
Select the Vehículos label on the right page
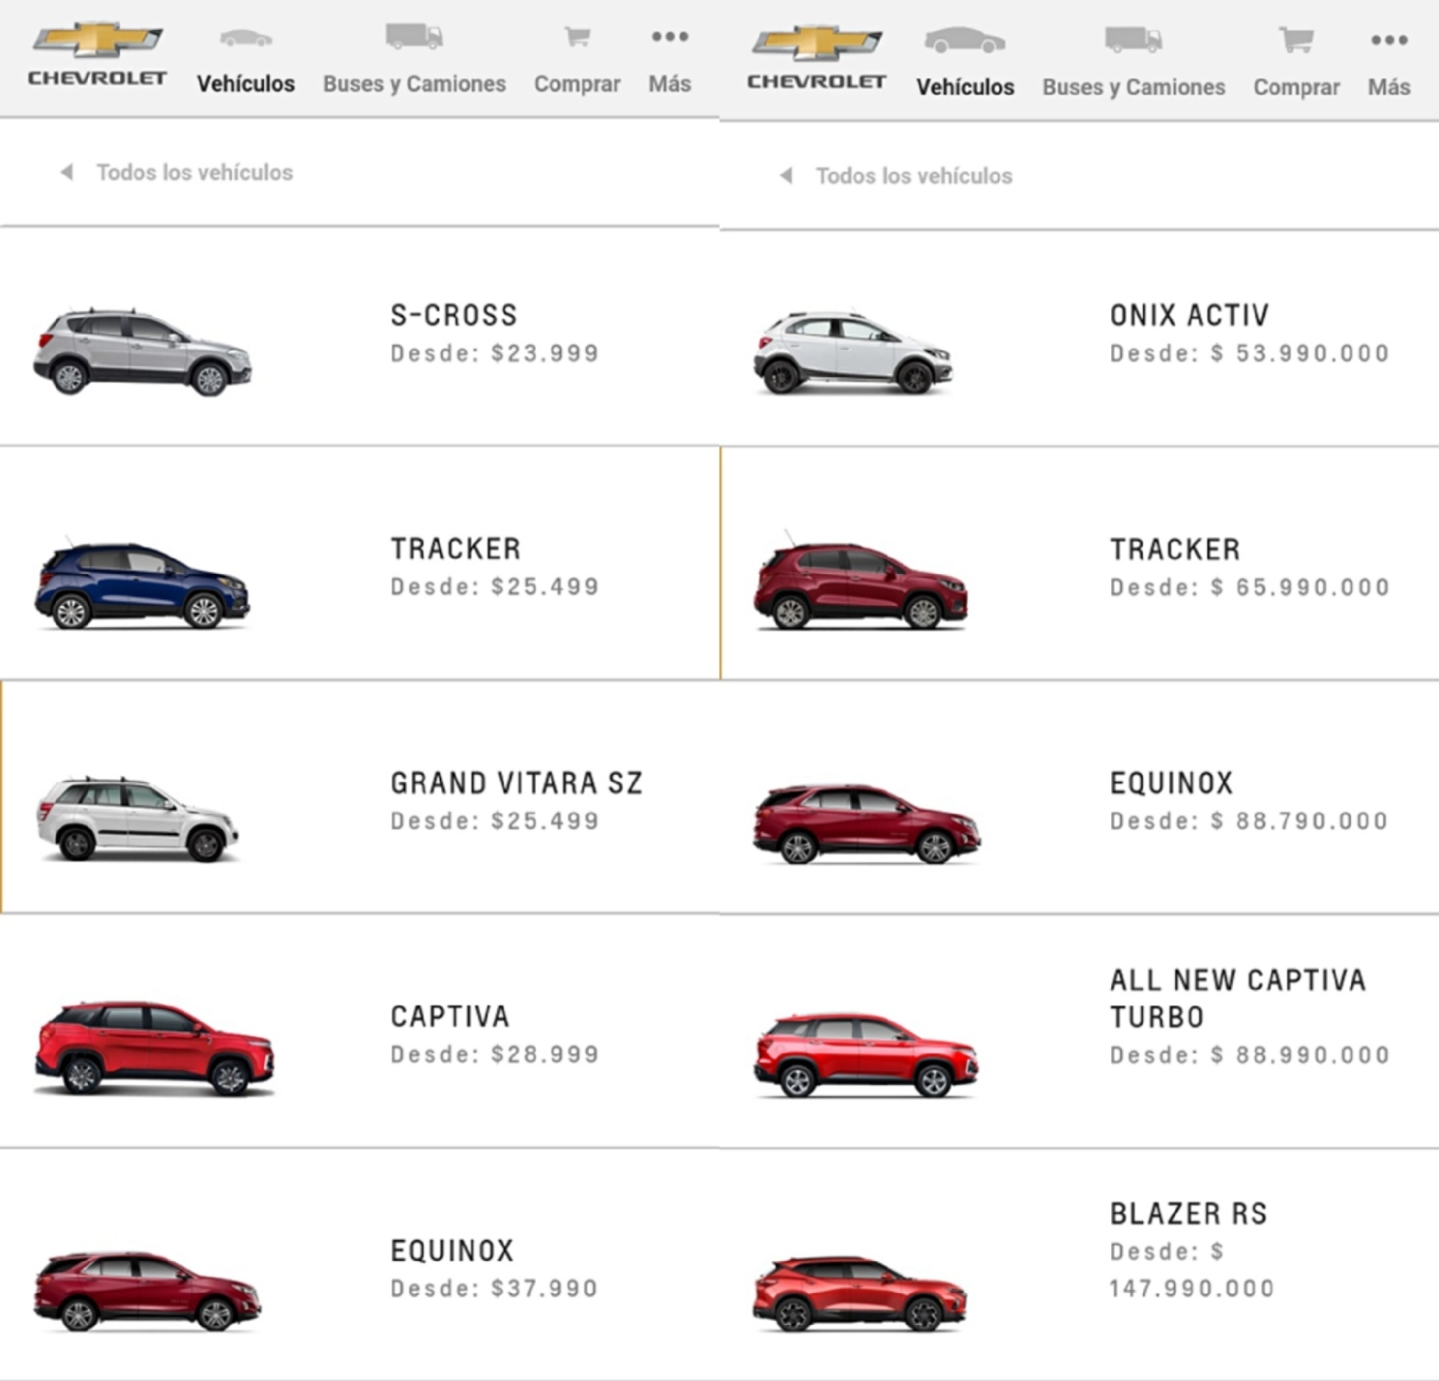click(965, 87)
